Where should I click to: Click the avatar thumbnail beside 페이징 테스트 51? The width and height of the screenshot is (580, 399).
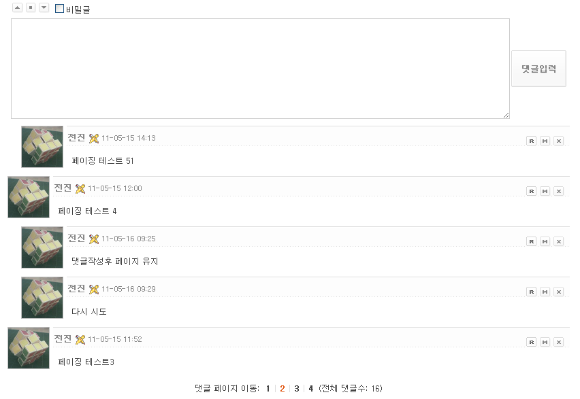[42, 147]
